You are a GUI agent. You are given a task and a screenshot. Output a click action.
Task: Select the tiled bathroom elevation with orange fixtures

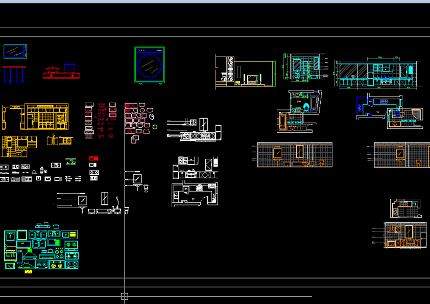tap(292, 155)
